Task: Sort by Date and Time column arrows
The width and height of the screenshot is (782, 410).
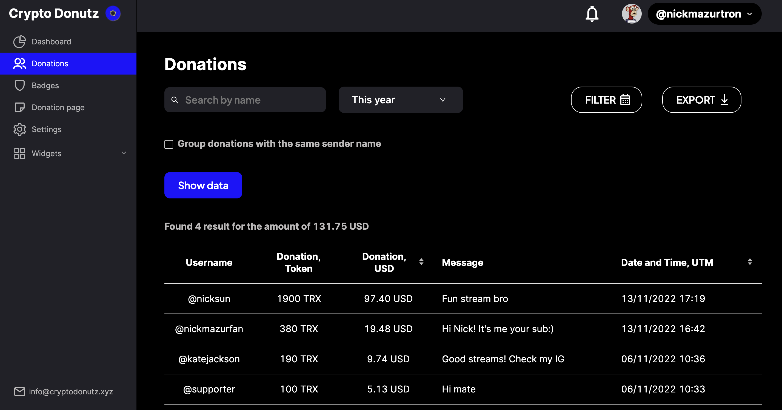Action: point(749,262)
